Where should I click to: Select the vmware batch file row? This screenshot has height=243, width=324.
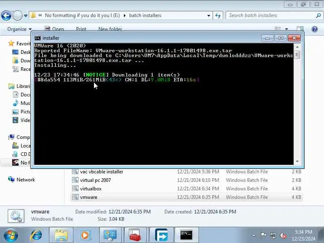tap(187, 197)
